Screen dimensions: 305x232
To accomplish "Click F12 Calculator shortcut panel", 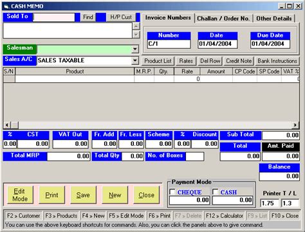I will 225,216.
